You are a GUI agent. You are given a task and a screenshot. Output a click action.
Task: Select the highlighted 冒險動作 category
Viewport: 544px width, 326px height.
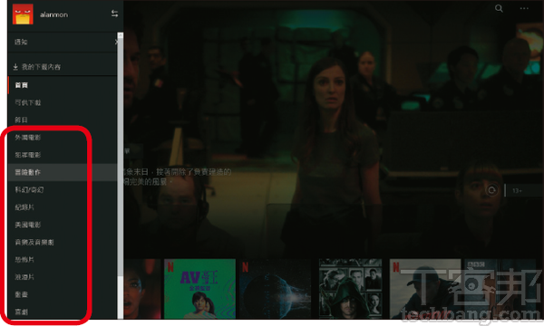63,172
